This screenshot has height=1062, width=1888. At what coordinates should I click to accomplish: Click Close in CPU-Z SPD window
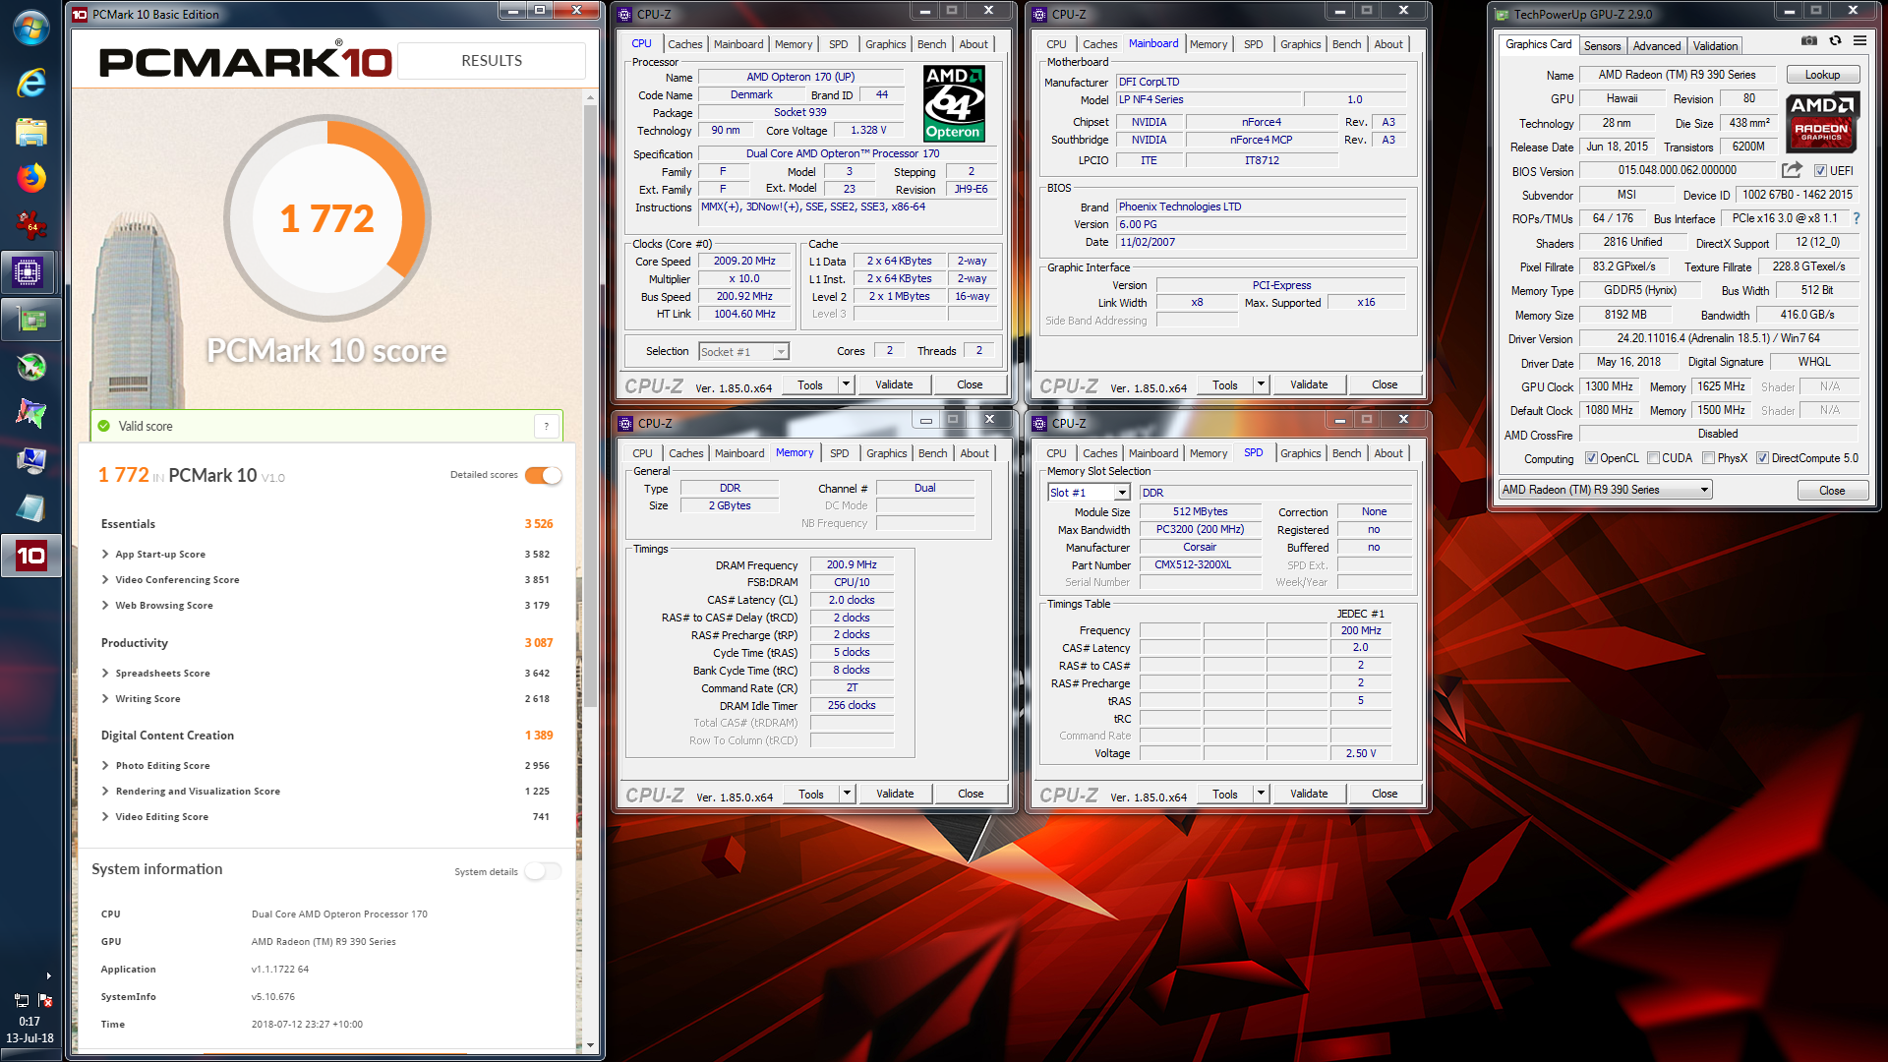[x=1384, y=794]
